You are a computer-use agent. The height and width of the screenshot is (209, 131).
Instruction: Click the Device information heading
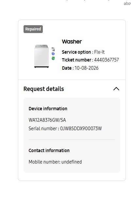tap(48, 109)
